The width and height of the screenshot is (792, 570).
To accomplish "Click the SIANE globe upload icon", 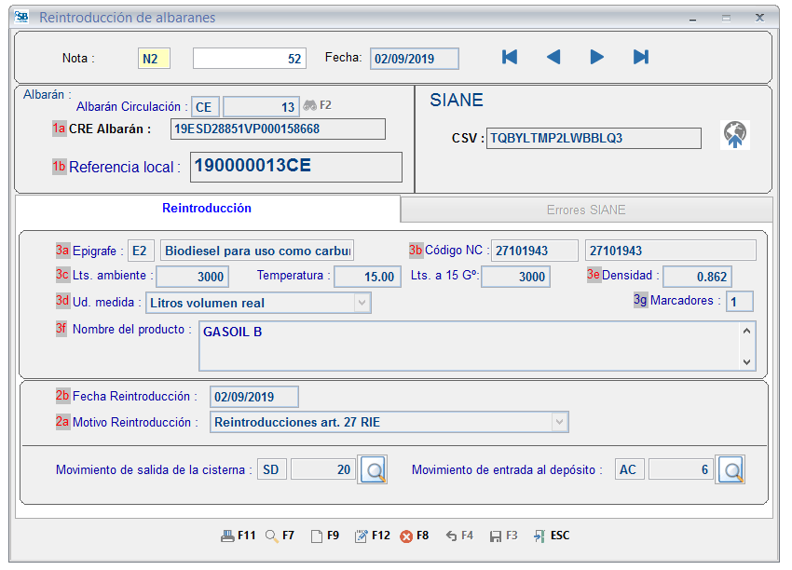I will (x=735, y=136).
